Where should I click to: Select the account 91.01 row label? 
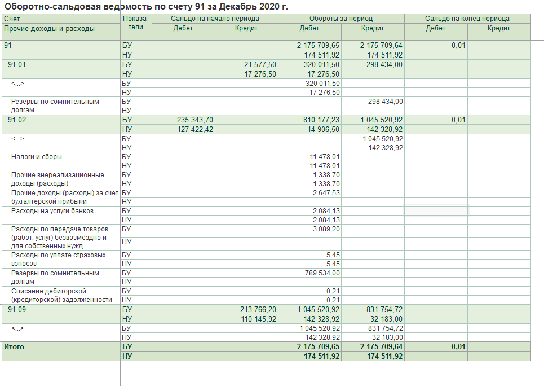(x=17, y=65)
